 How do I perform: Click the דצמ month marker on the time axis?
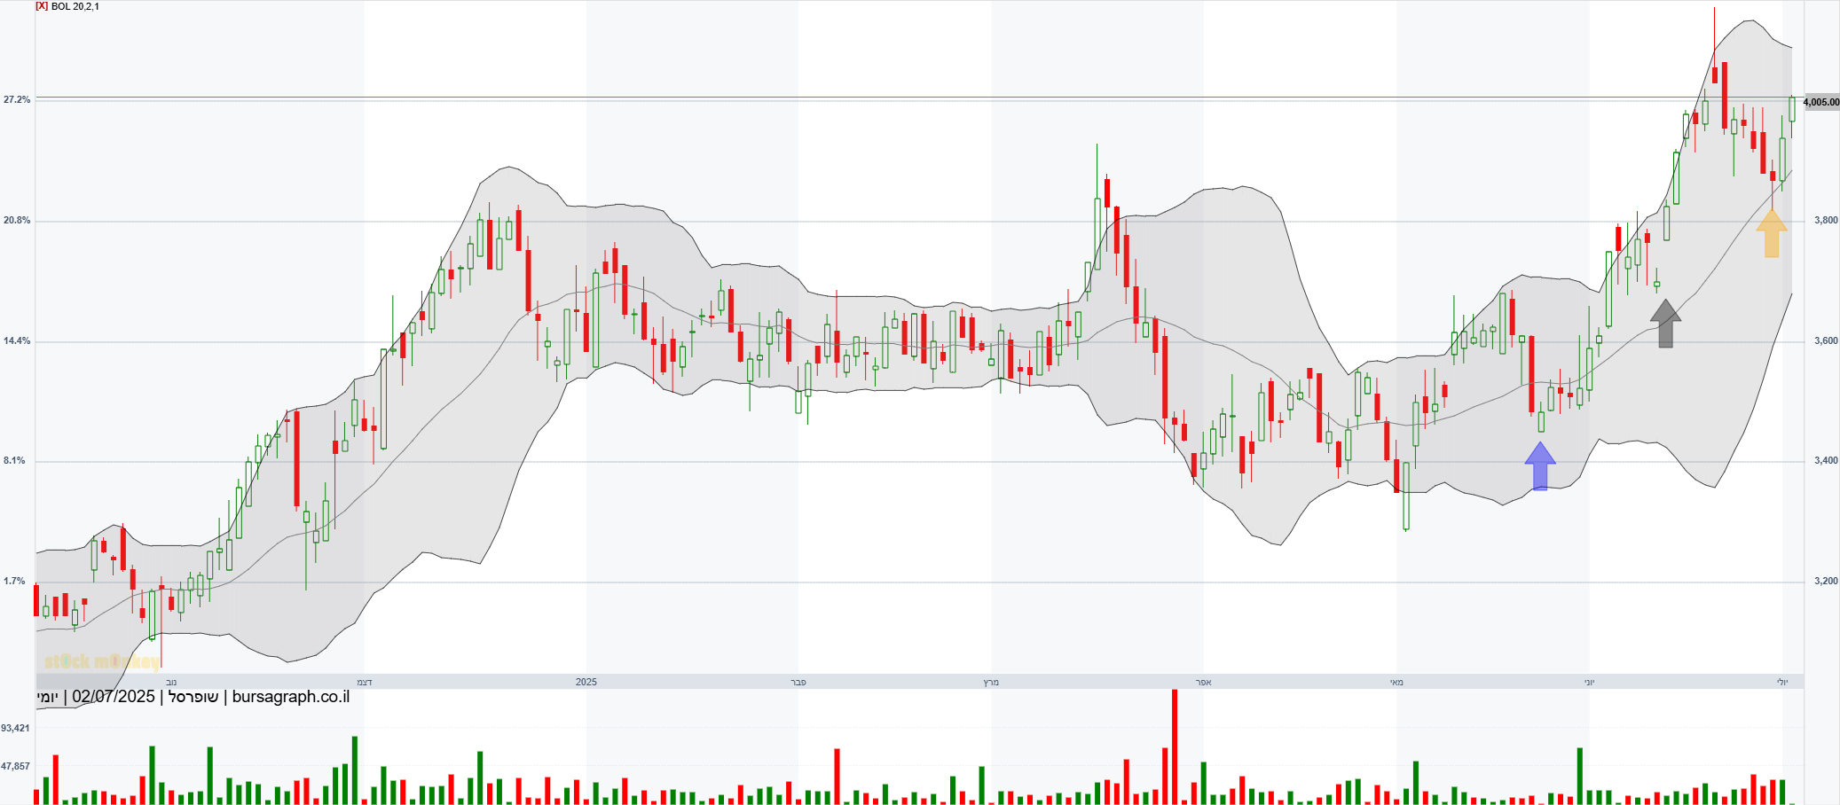coord(365,682)
